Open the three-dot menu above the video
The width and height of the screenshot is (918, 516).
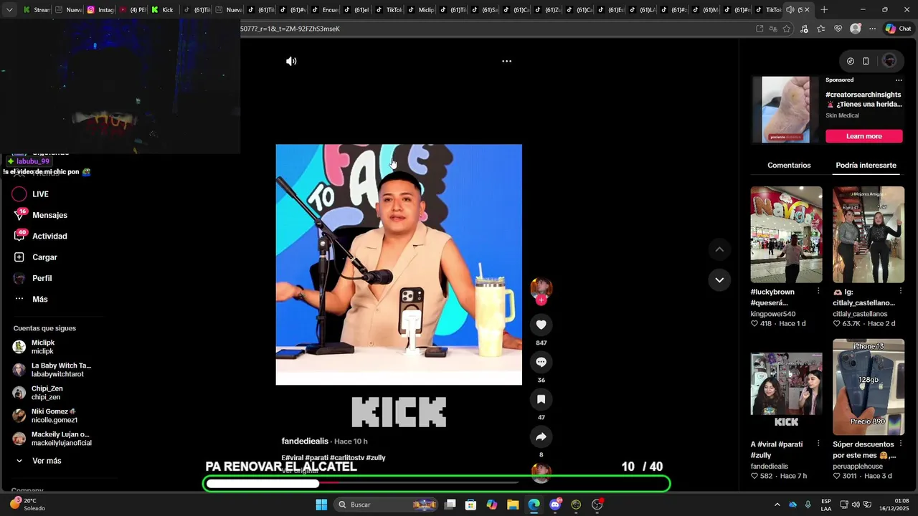click(506, 61)
